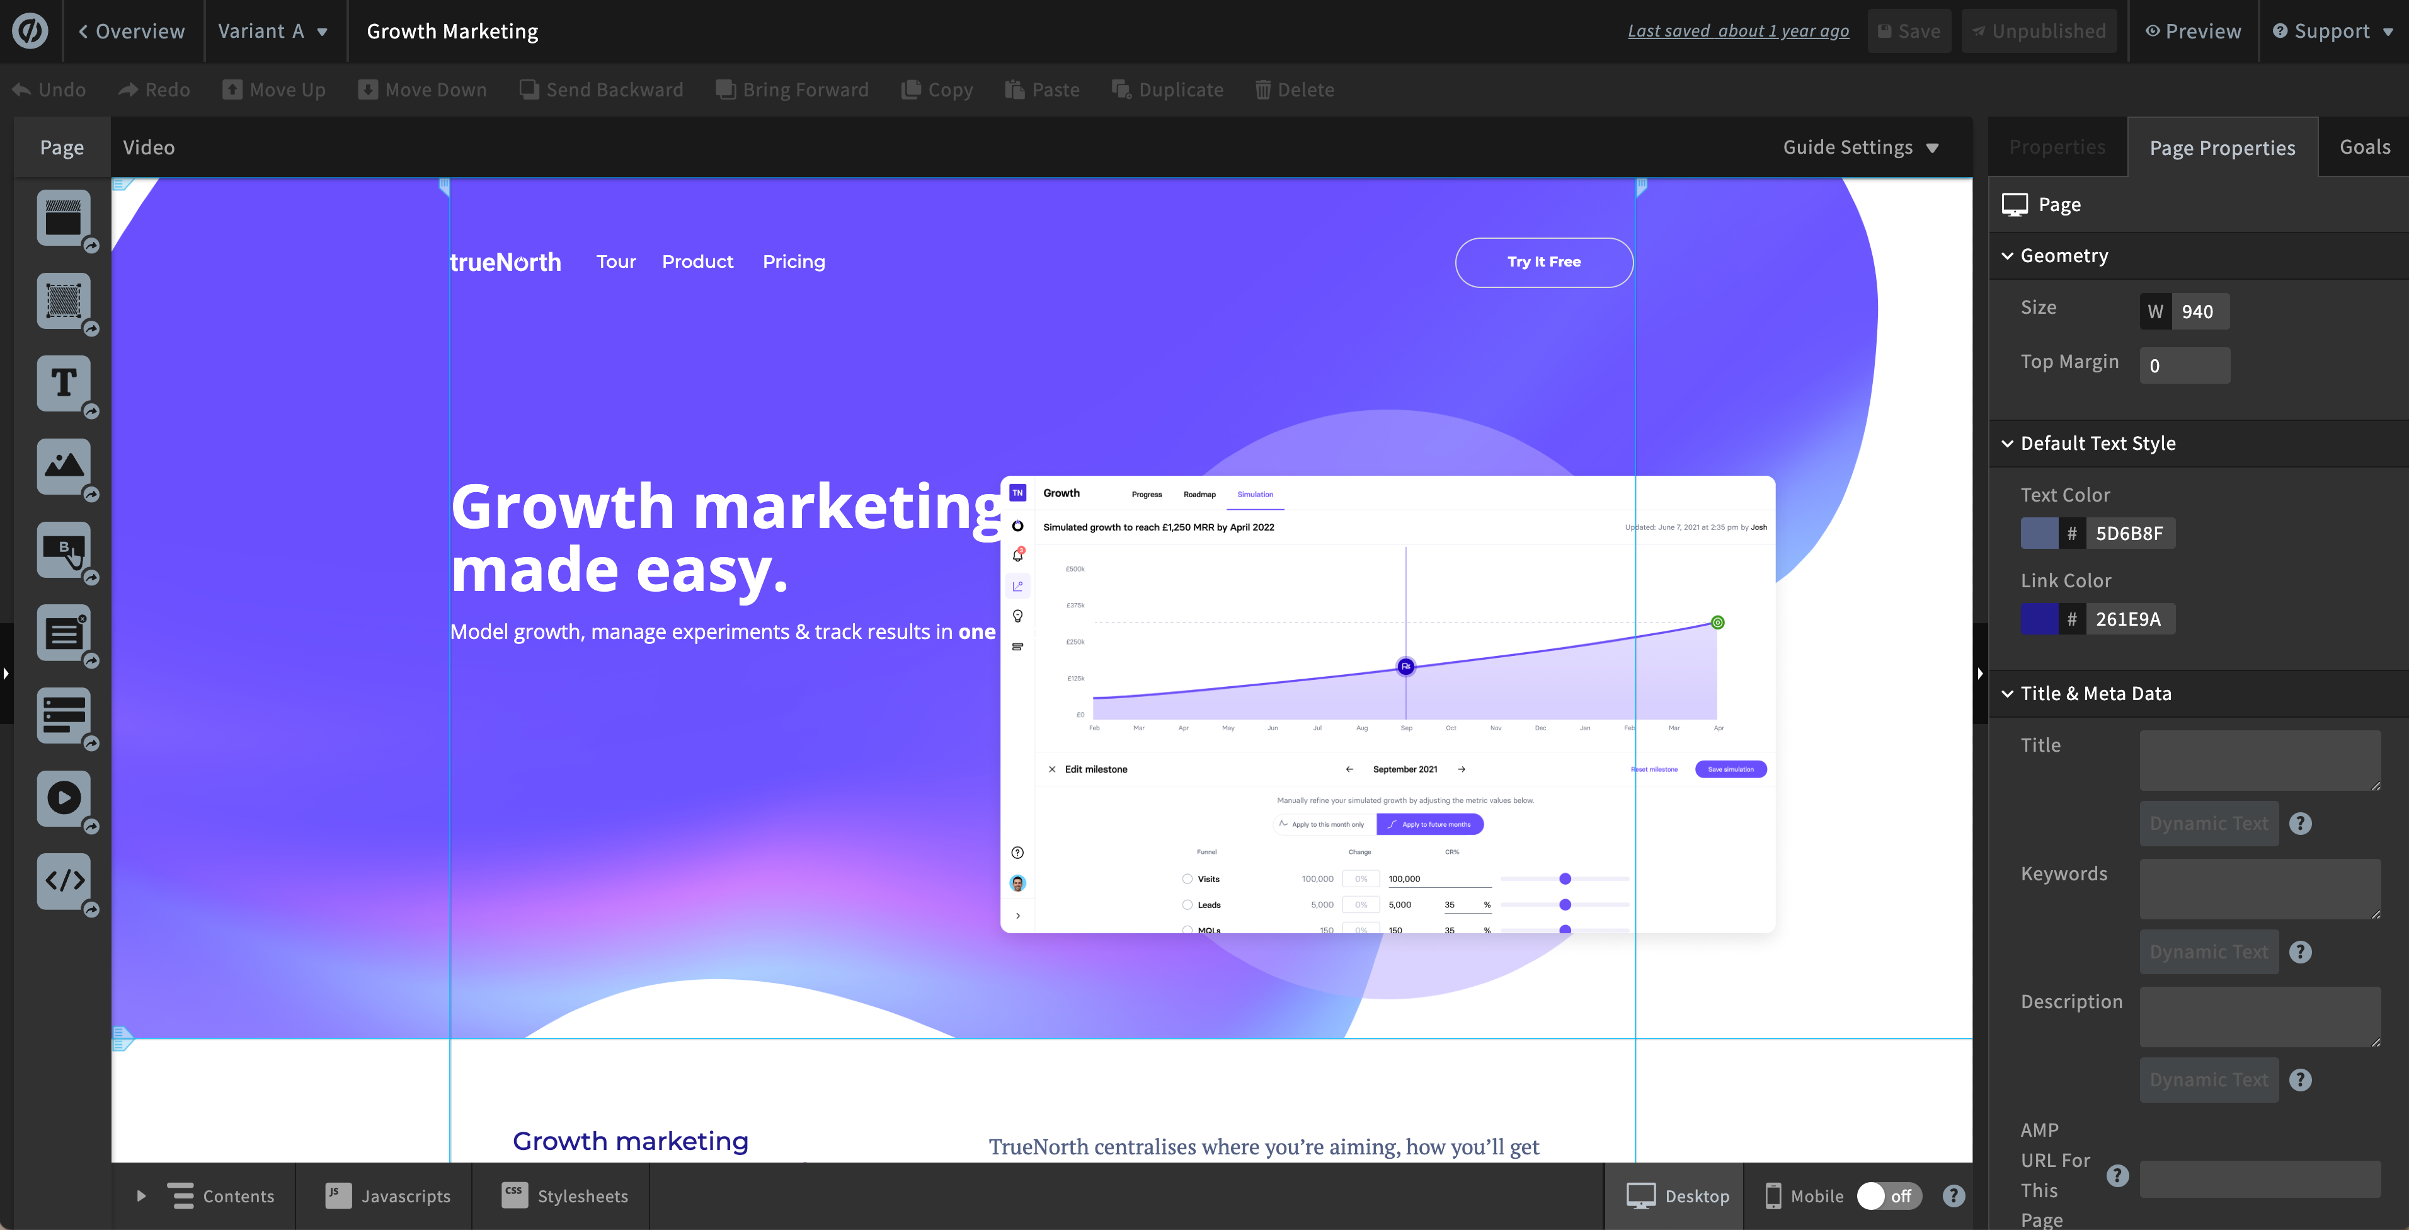
Task: Select the Box widget tool
Action: [x=64, y=301]
